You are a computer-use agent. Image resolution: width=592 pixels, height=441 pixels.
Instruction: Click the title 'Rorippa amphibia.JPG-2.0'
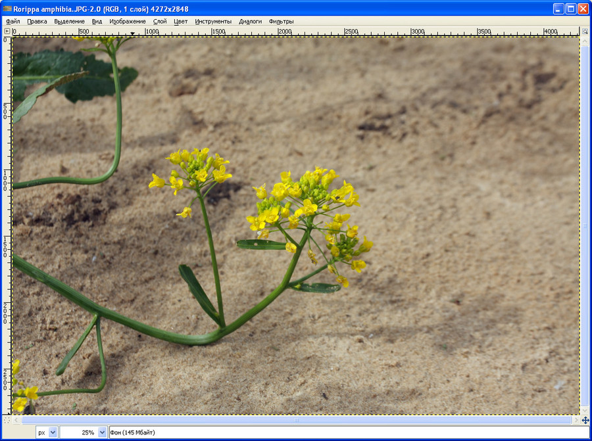(57, 9)
